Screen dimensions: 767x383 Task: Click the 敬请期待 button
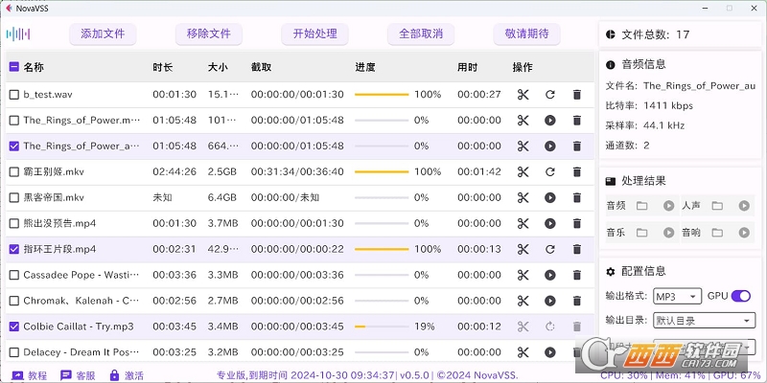point(526,34)
